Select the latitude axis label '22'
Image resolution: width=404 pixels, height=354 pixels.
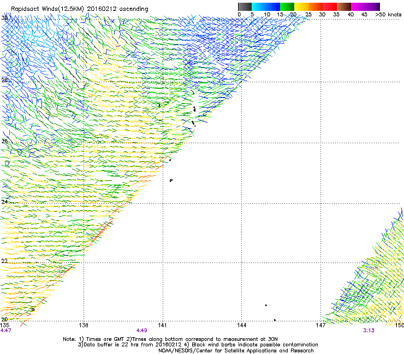(x=4, y=261)
